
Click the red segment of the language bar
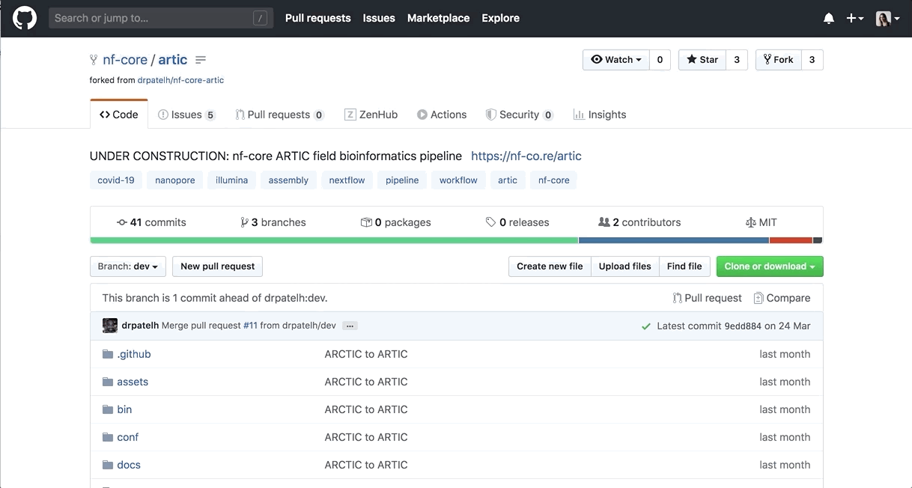coord(791,240)
